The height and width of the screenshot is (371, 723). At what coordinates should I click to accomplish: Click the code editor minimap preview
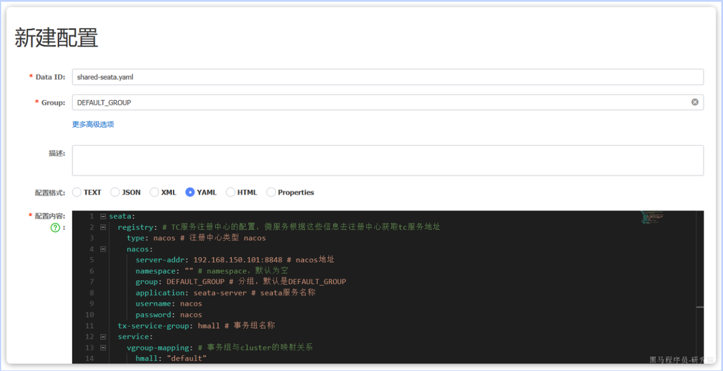tap(652, 218)
